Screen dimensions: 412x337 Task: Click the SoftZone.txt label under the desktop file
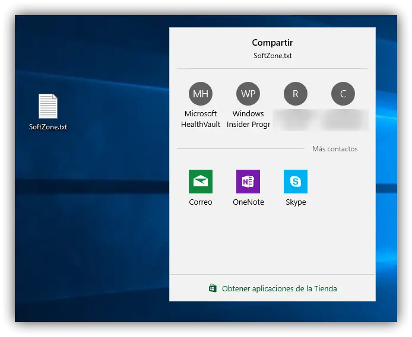(x=48, y=127)
